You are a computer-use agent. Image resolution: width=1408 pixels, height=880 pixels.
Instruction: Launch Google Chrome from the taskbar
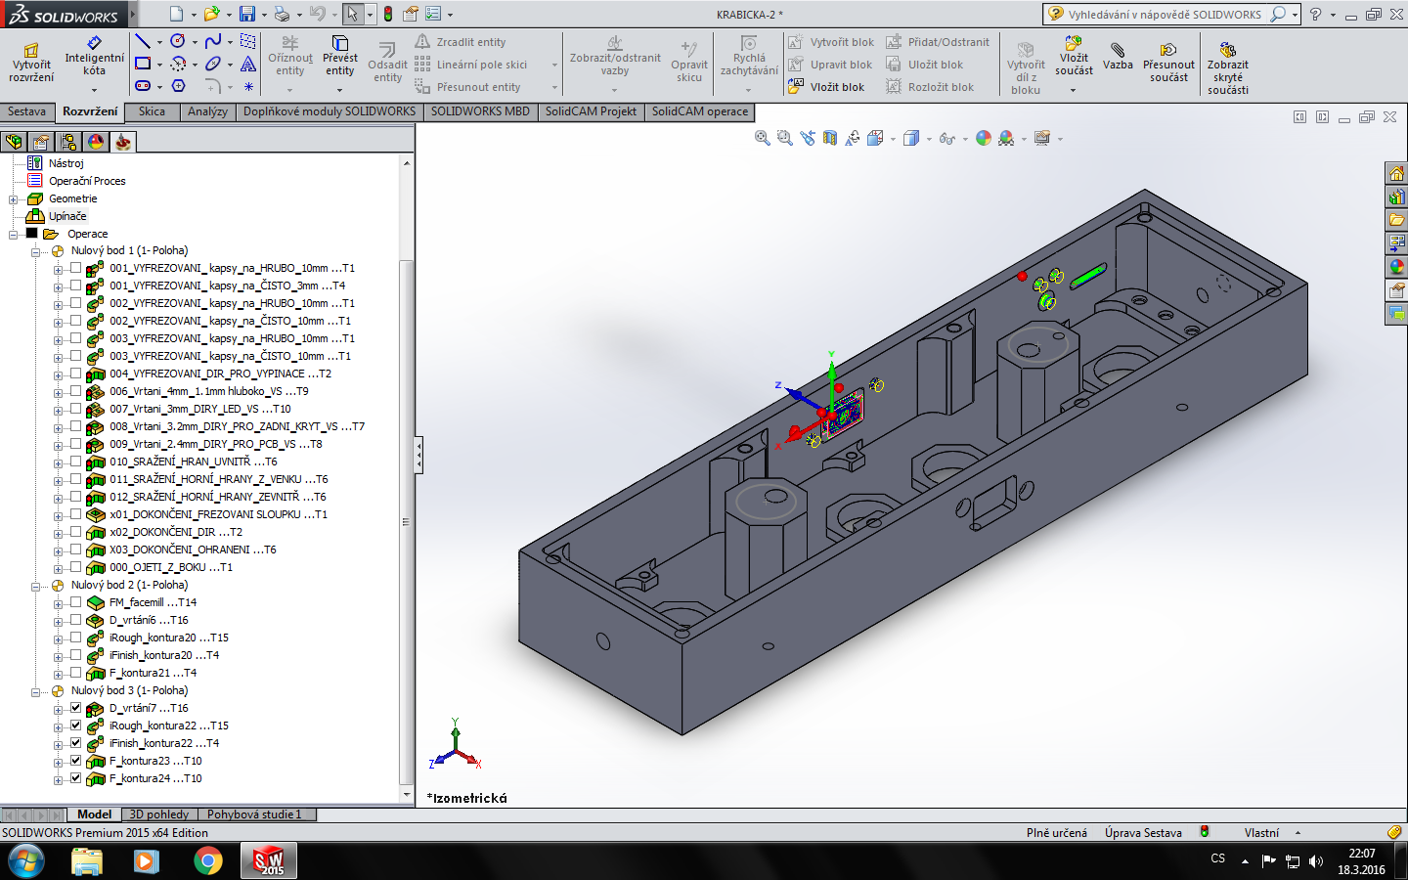207,860
